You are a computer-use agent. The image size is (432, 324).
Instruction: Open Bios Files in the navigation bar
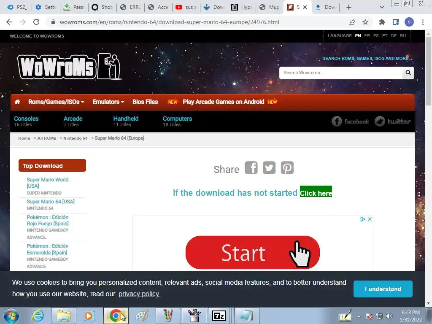(x=145, y=102)
